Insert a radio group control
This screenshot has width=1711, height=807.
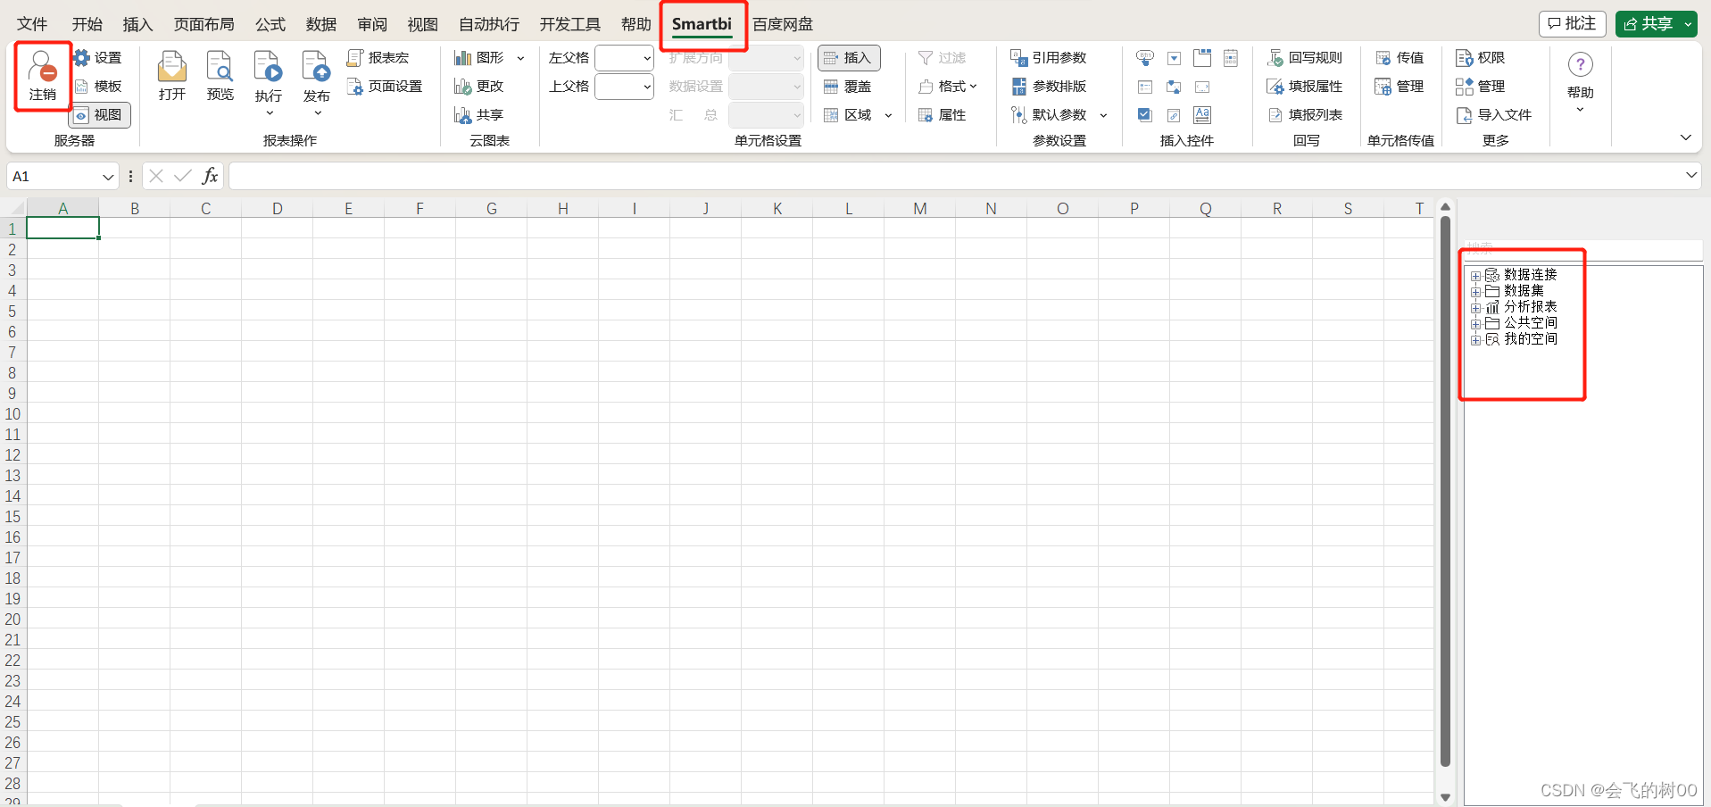1143,87
